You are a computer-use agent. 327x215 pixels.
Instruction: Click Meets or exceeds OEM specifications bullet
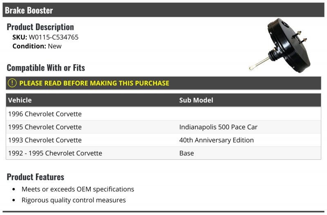78,189
